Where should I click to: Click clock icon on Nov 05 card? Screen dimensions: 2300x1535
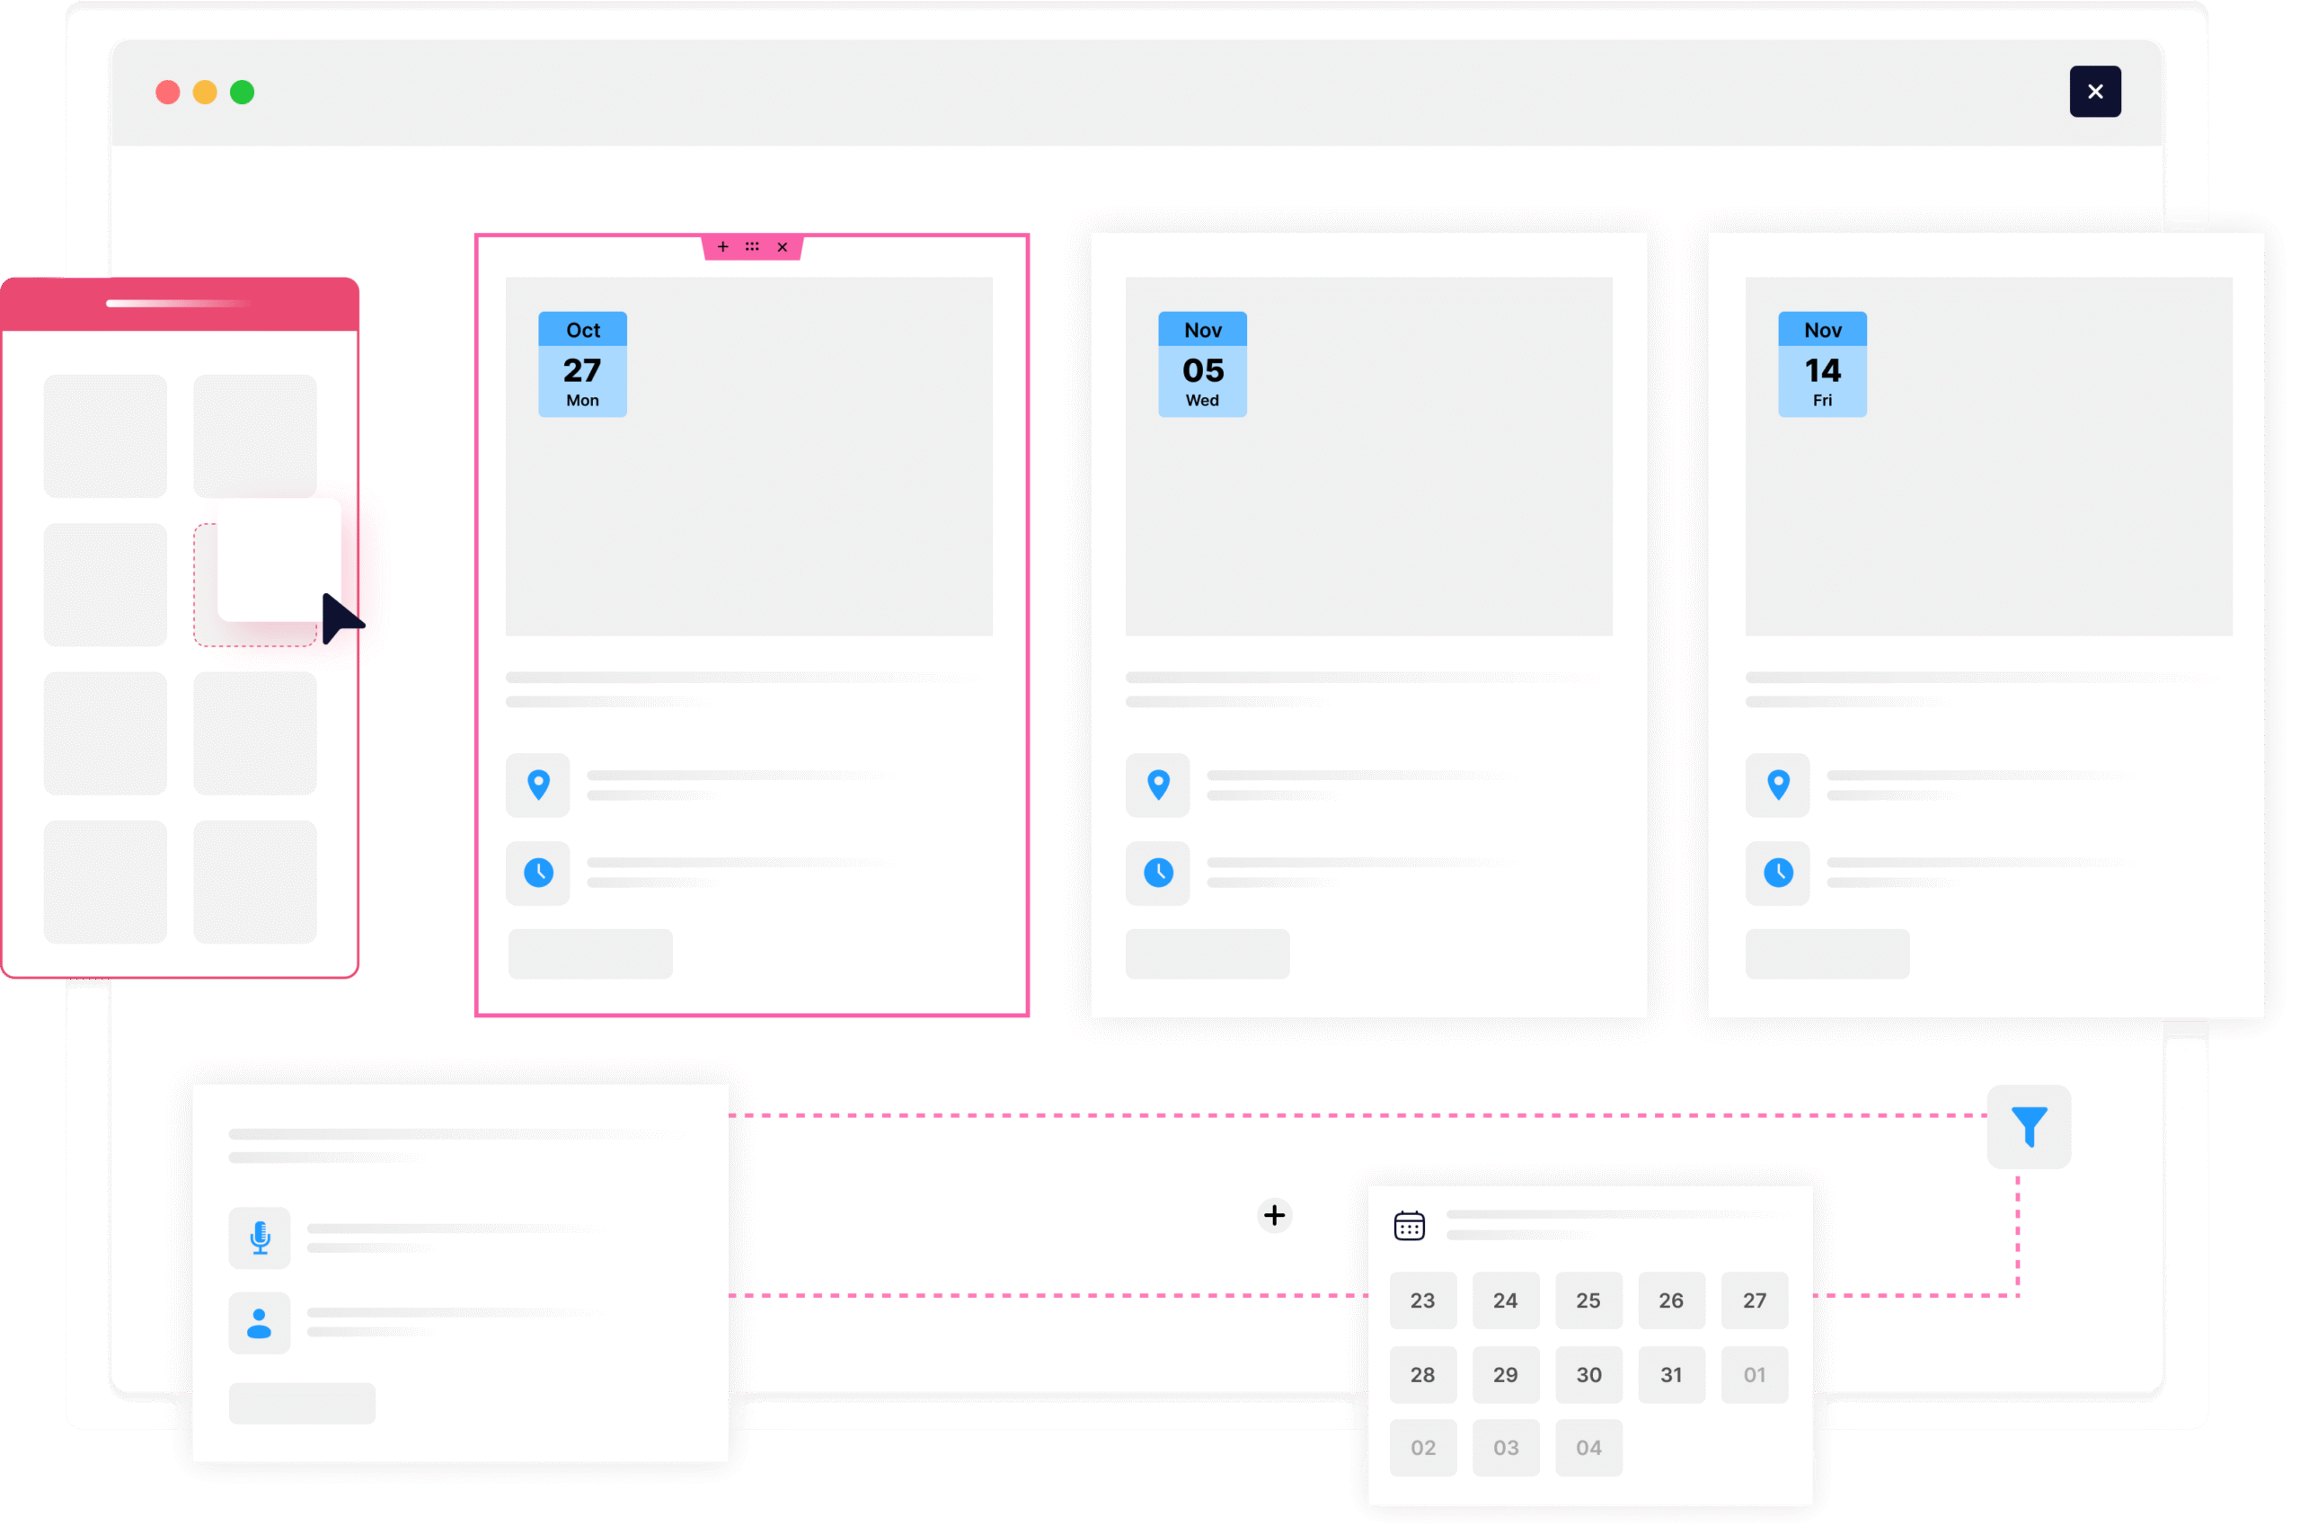(x=1158, y=873)
